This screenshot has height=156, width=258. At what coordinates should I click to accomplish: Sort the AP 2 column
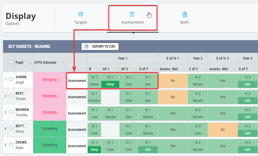tap(134, 69)
